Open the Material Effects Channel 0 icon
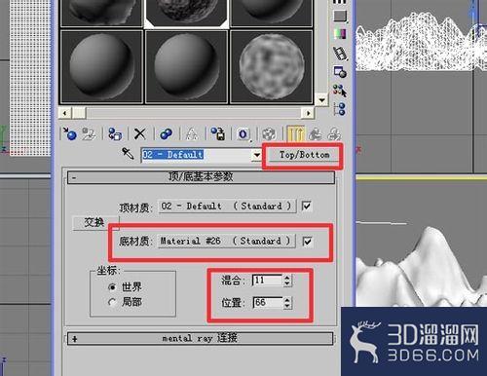The width and height of the screenshot is (487, 376). pos(243,133)
